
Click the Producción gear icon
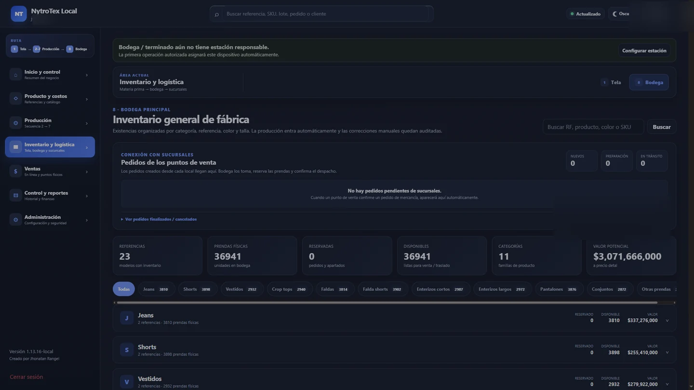[x=15, y=123]
